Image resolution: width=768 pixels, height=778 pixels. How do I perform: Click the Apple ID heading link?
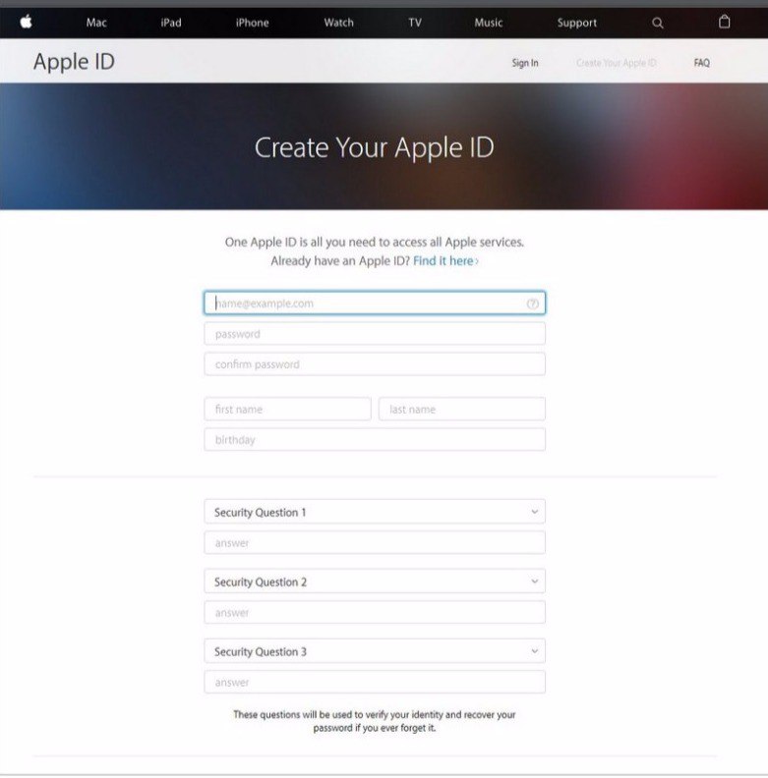coord(74,62)
